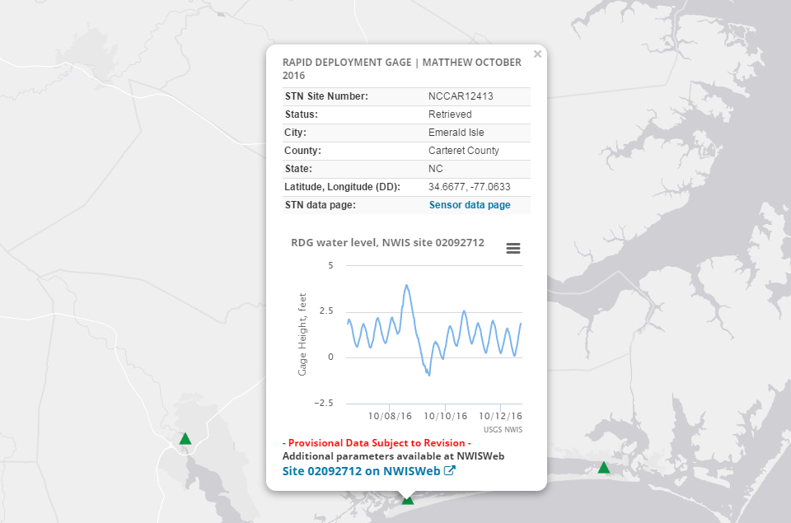The height and width of the screenshot is (523, 791).
Task: Click the NC state value row
Action: [x=434, y=168]
